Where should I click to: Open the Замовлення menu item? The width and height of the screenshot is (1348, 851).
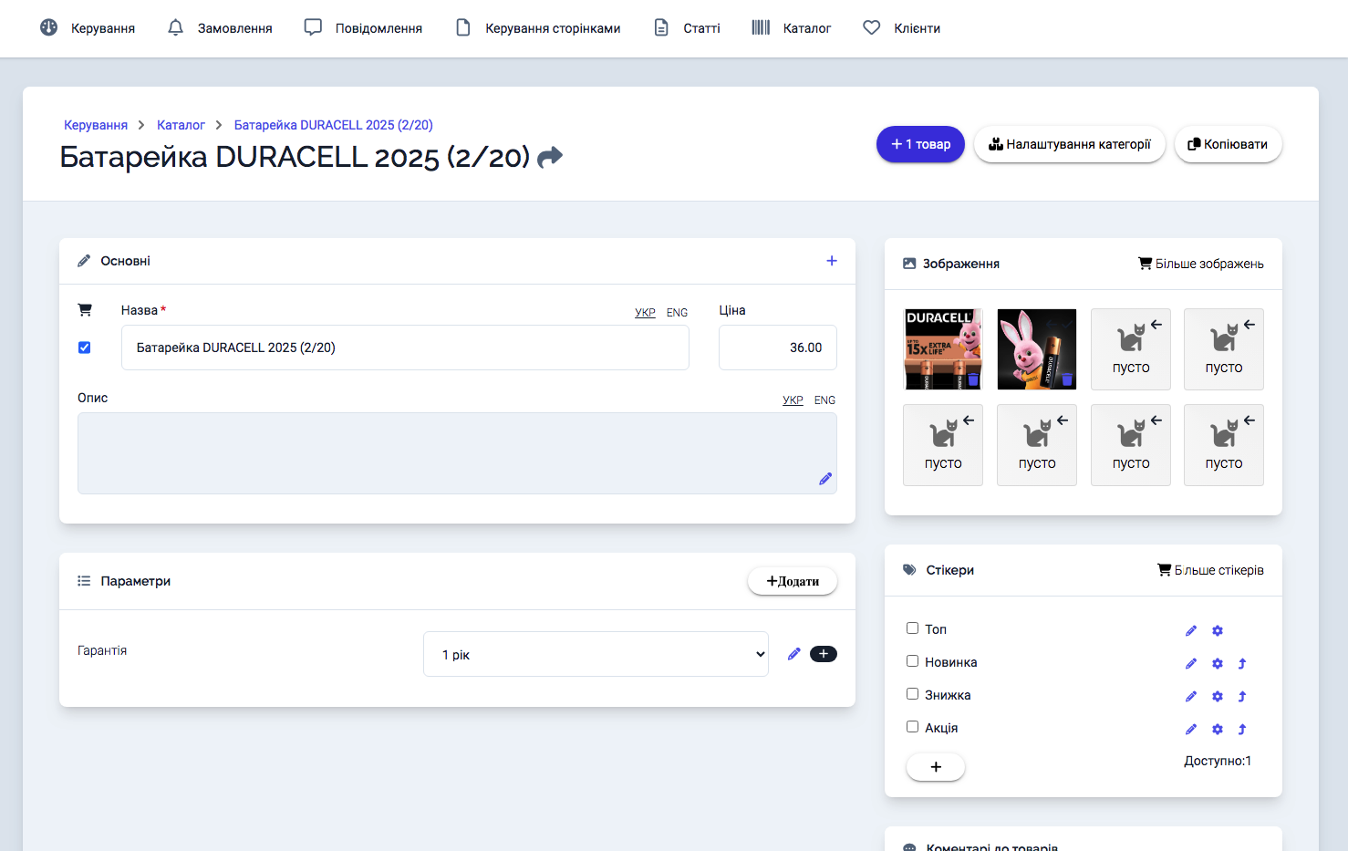[x=220, y=28]
